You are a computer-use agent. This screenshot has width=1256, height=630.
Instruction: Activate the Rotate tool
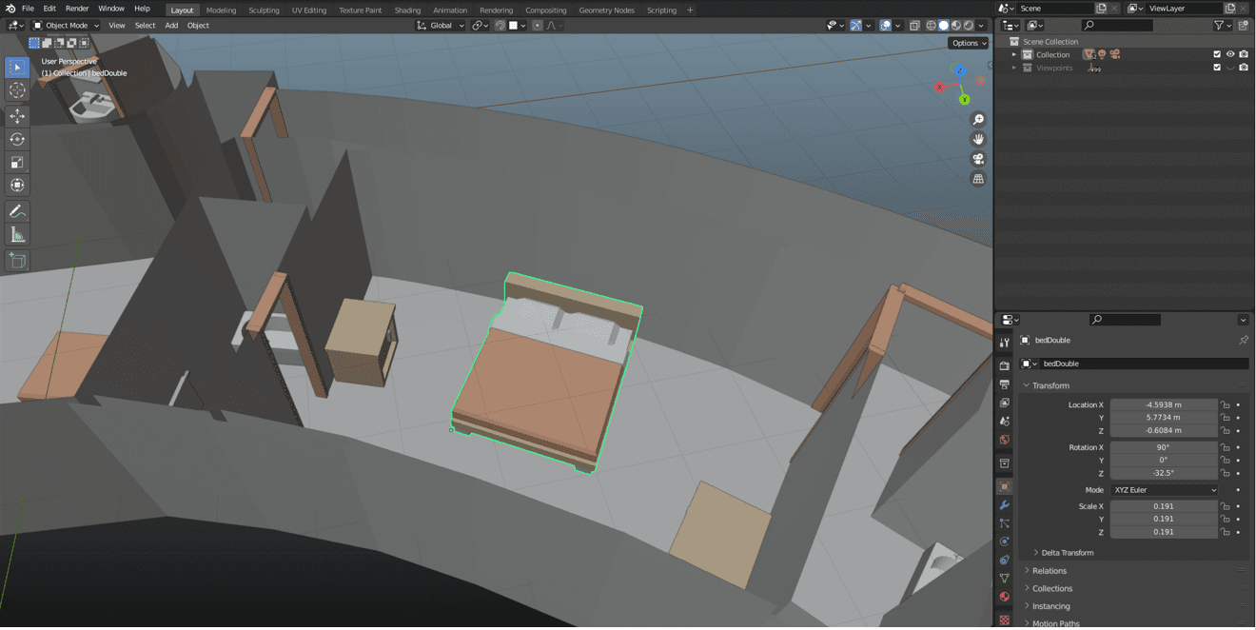(17, 139)
